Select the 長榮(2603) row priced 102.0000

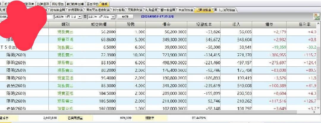pos(158,108)
